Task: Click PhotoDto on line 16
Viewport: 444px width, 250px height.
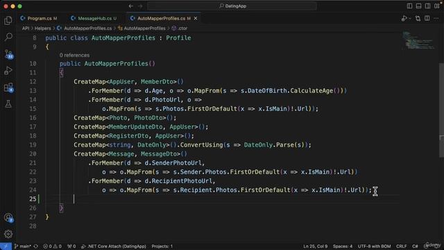Action: (x=148, y=117)
